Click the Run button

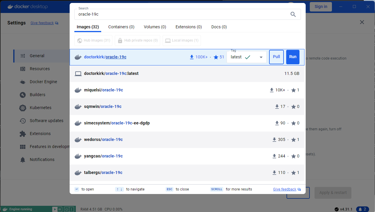point(293,57)
